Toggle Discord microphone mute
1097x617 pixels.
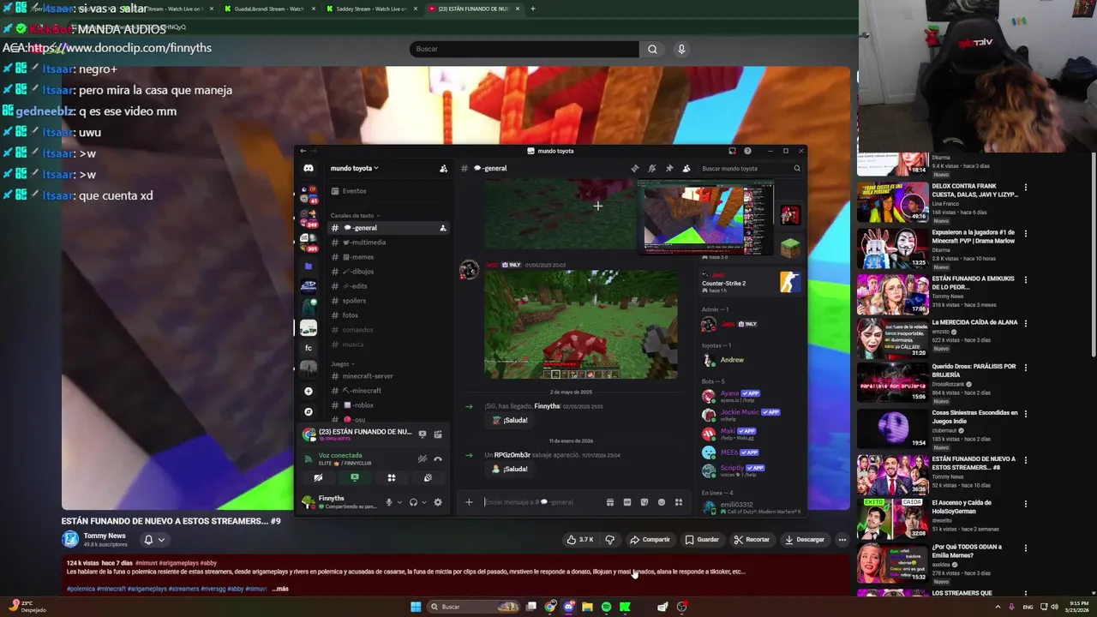point(388,502)
